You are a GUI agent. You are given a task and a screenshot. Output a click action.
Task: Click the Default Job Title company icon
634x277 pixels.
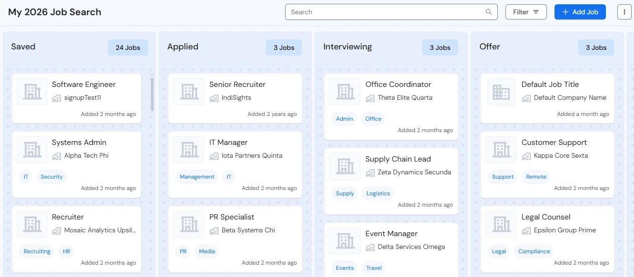click(501, 91)
